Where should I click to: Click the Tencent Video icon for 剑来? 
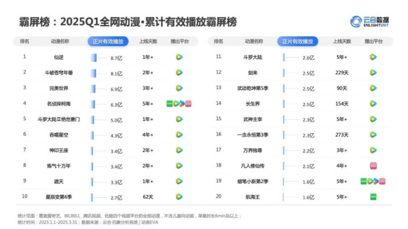click(x=373, y=73)
